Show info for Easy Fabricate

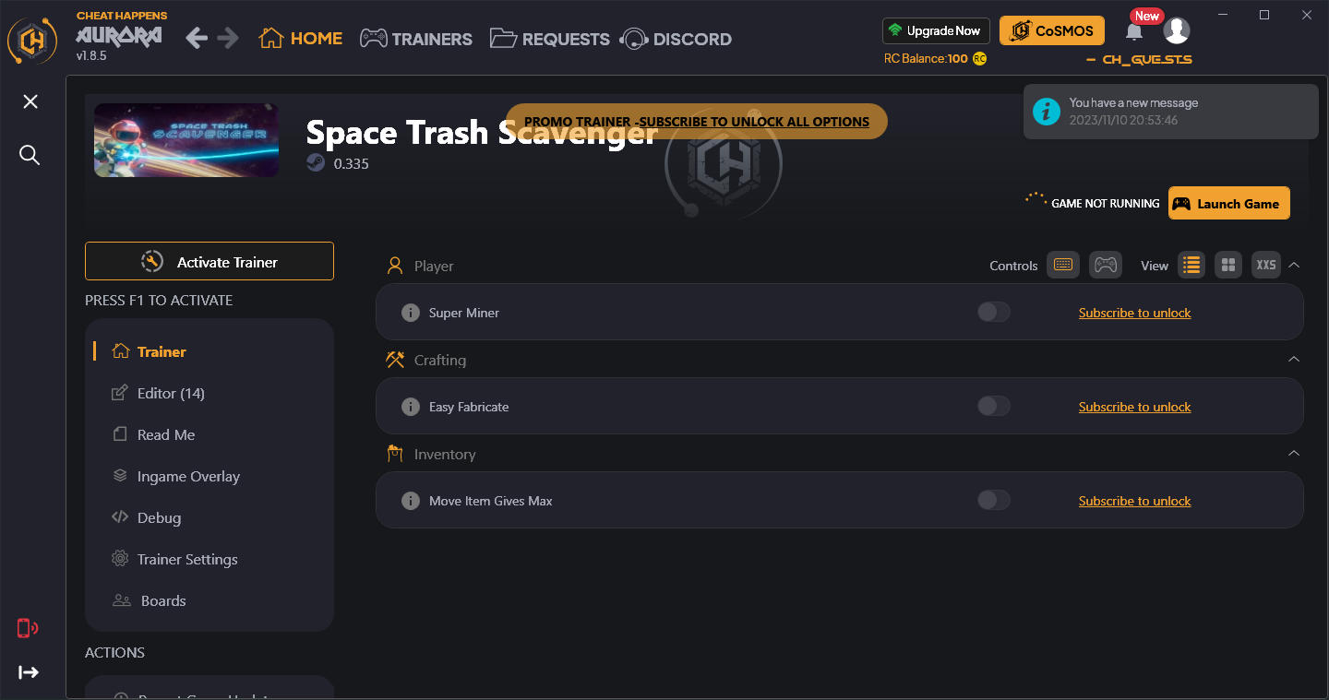pyautogui.click(x=411, y=407)
